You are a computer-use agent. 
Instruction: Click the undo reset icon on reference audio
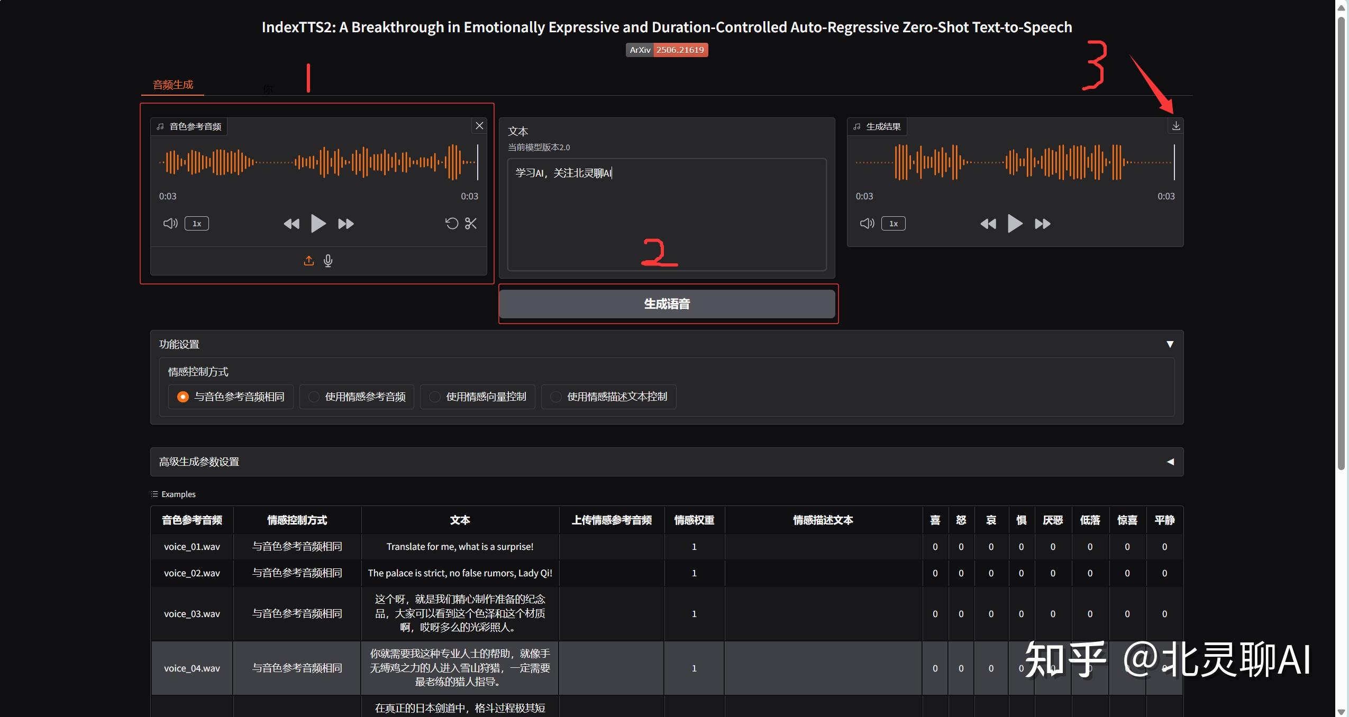tap(451, 224)
